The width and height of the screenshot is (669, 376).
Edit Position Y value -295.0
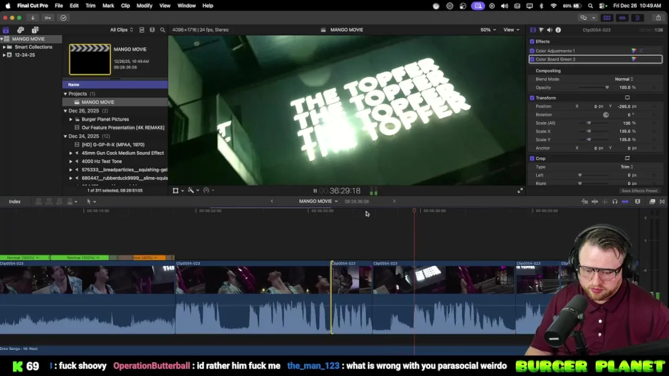pos(624,106)
